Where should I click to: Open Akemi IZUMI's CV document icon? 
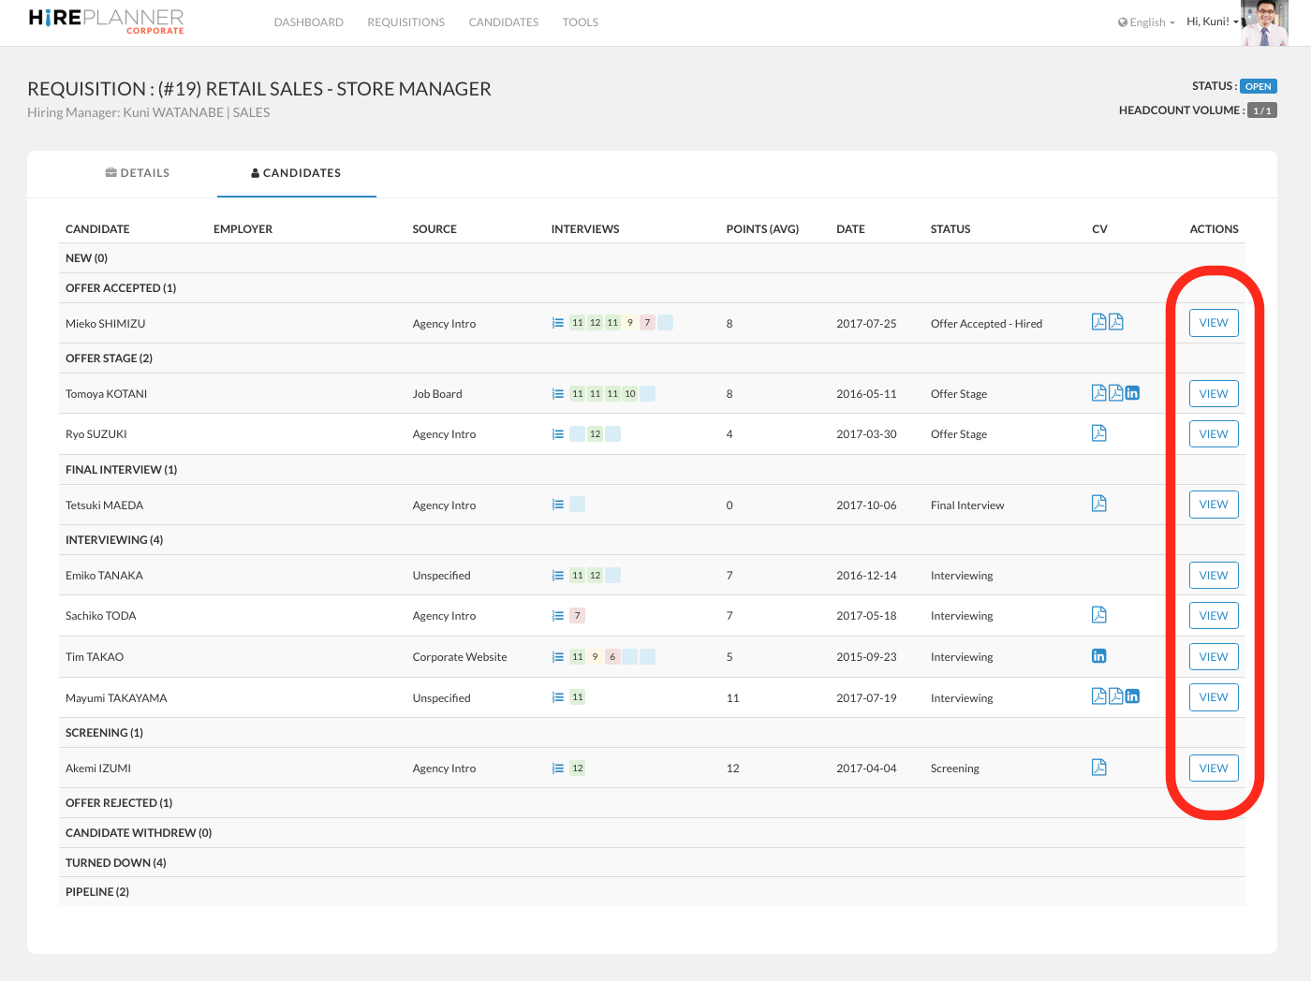1098,768
